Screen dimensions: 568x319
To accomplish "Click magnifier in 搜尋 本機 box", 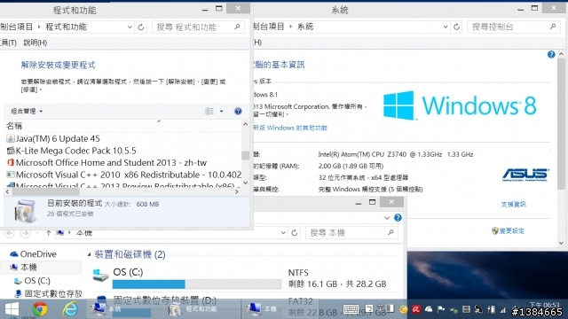I will [390, 232].
